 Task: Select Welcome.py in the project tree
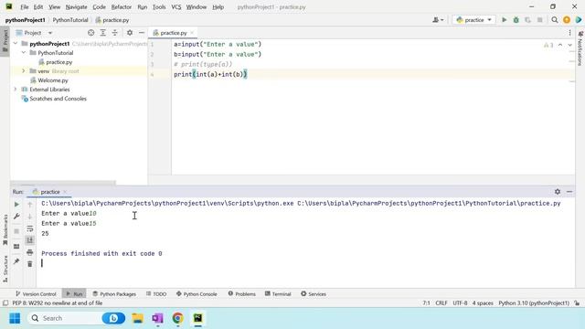click(x=53, y=80)
